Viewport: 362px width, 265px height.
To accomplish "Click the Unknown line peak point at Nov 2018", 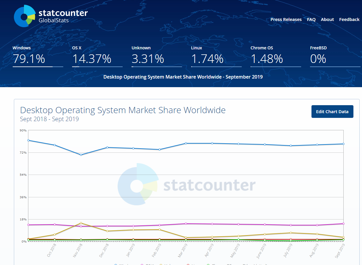I will pos(81,223).
